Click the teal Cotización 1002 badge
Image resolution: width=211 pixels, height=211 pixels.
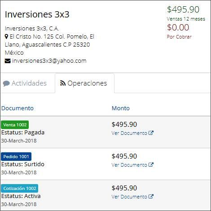[x=20, y=188]
